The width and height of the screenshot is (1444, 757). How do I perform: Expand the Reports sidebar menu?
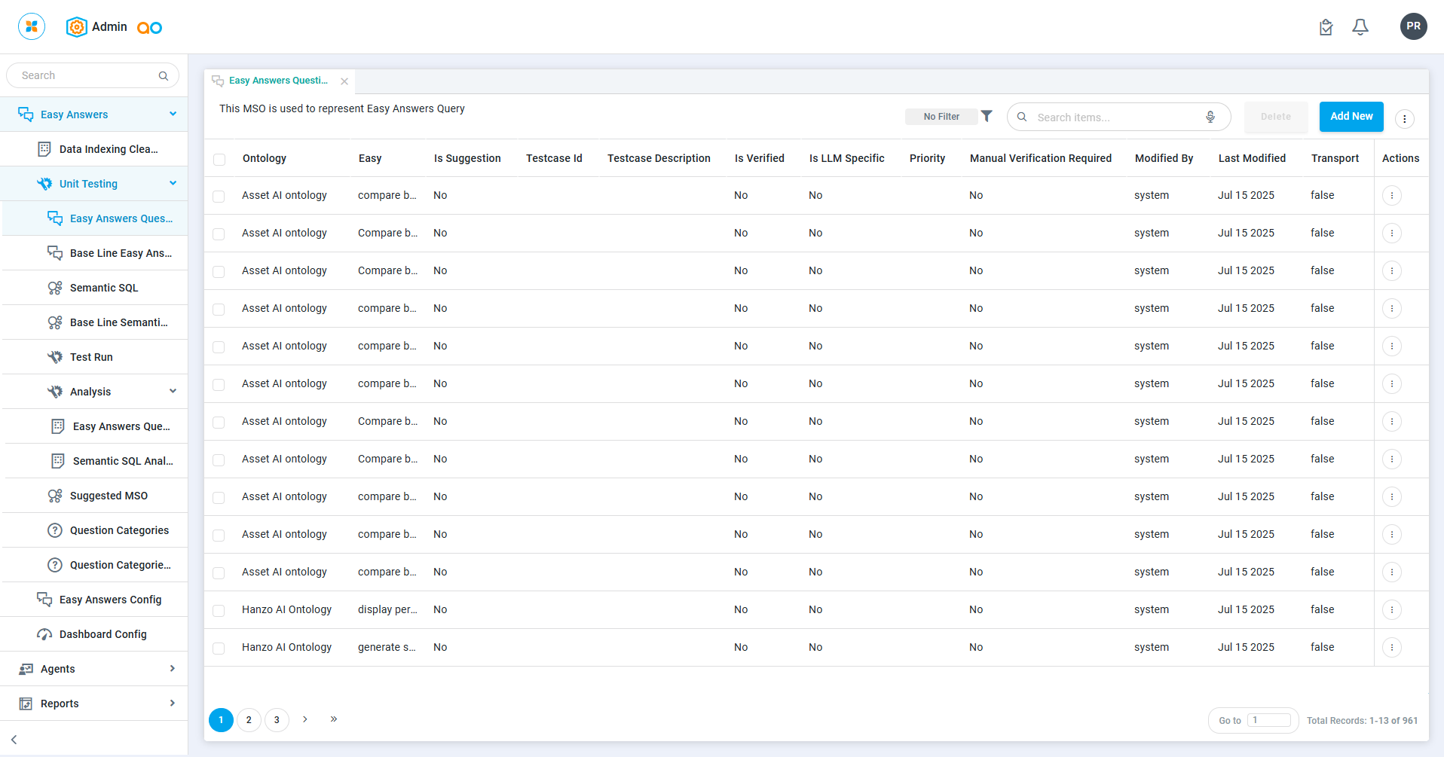pyautogui.click(x=172, y=704)
